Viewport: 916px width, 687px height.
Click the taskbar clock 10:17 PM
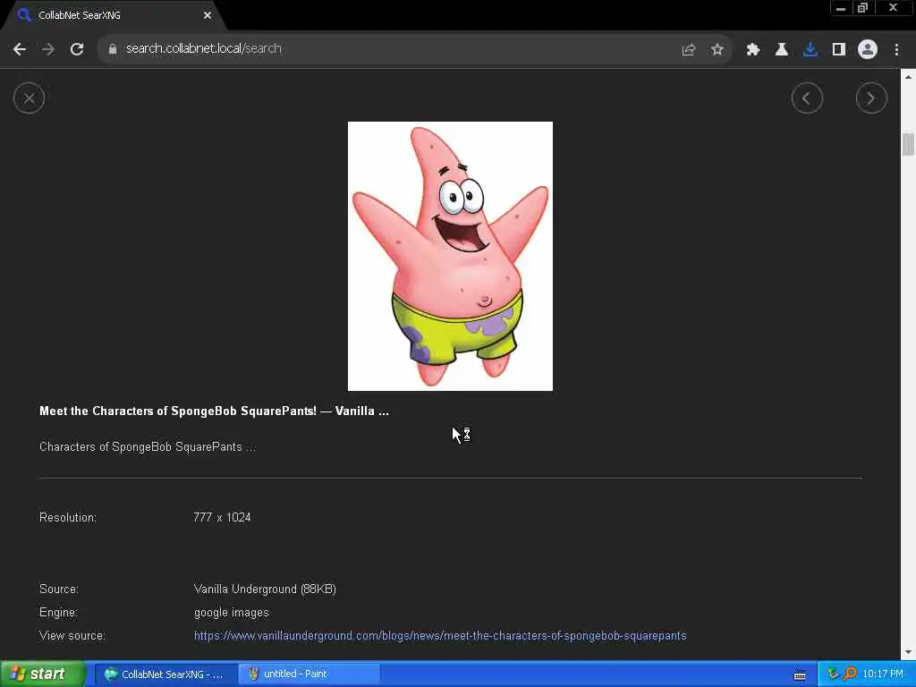coord(883,674)
